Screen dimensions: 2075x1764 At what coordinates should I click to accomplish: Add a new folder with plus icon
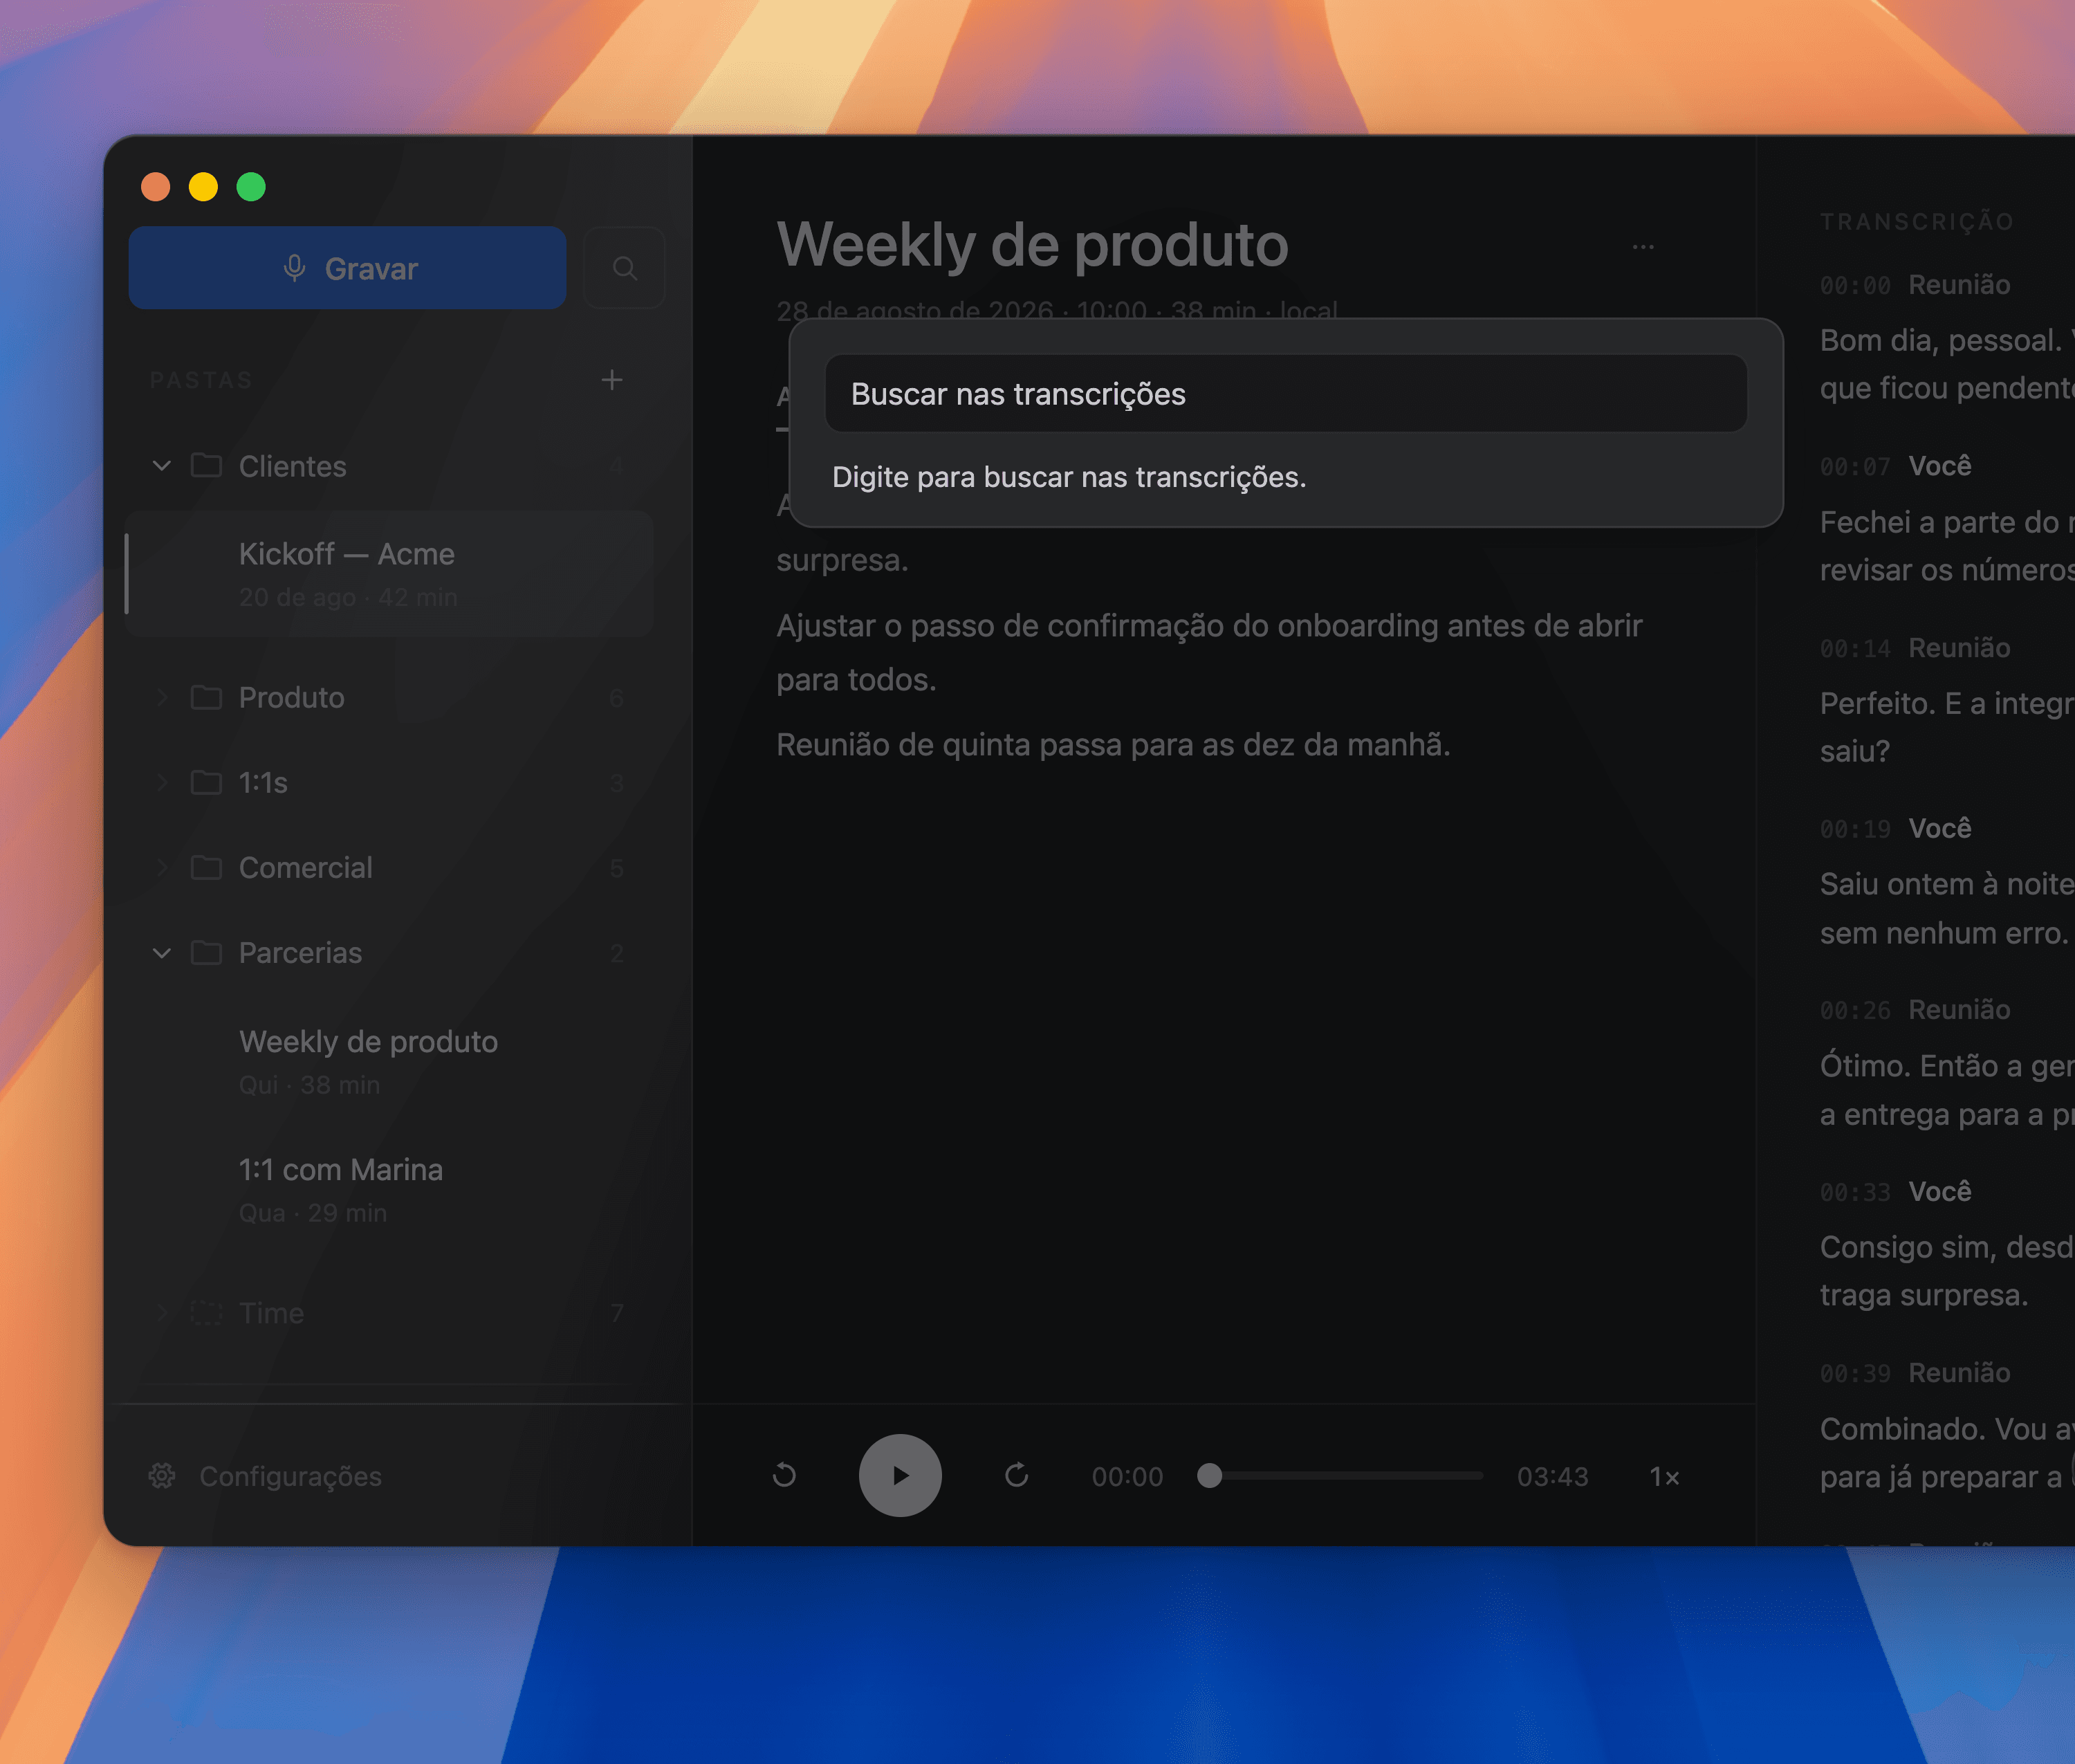[612, 380]
